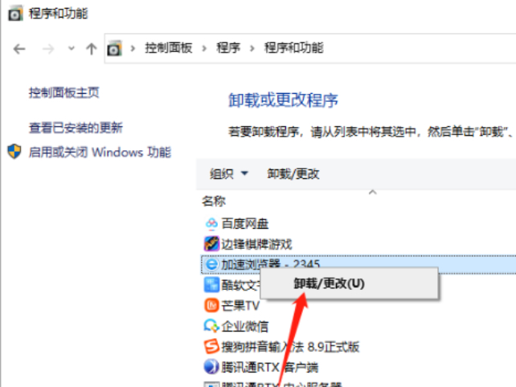Choose 卸载/更改(U) from the context menu
The height and width of the screenshot is (387, 516).
click(349, 283)
